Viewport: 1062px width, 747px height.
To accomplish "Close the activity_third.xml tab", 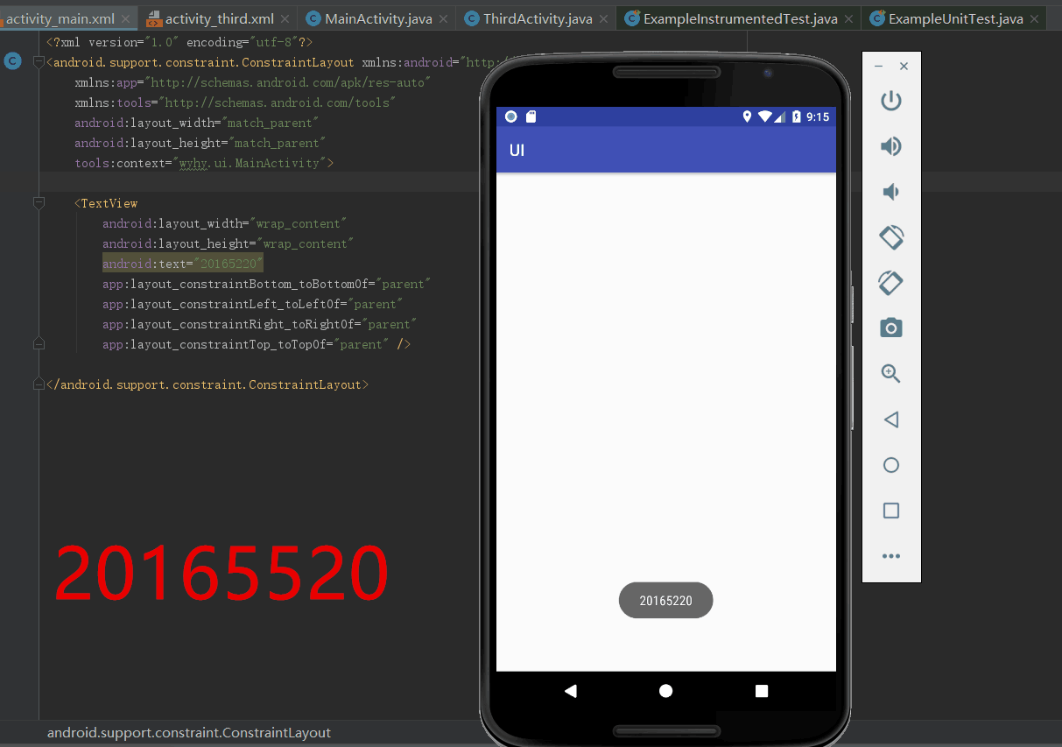I will [x=285, y=18].
